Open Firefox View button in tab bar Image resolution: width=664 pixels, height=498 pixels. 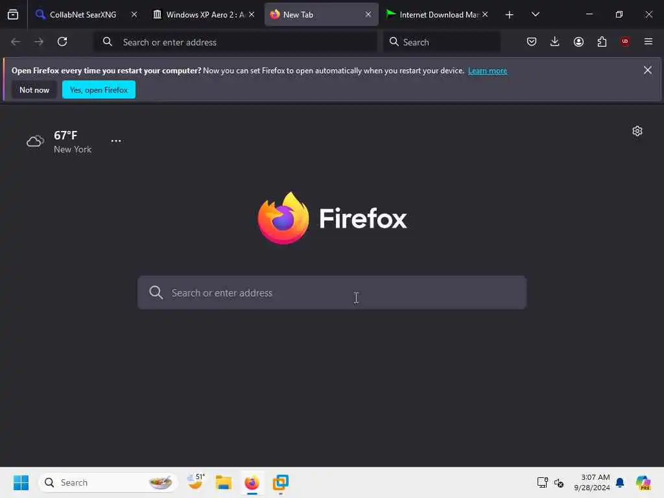(x=13, y=14)
